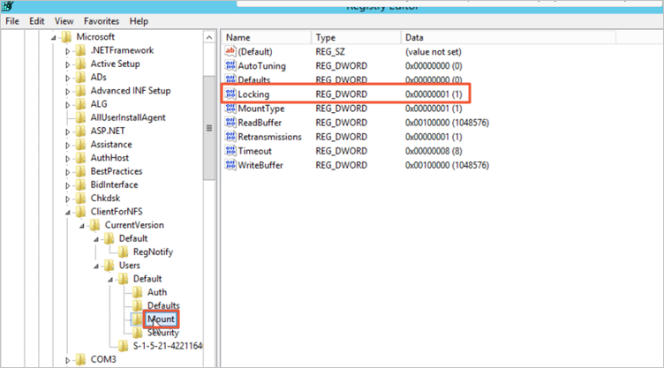Viewport: 664px width, 368px height.
Task: Select the Locking value name
Action: tap(253, 94)
